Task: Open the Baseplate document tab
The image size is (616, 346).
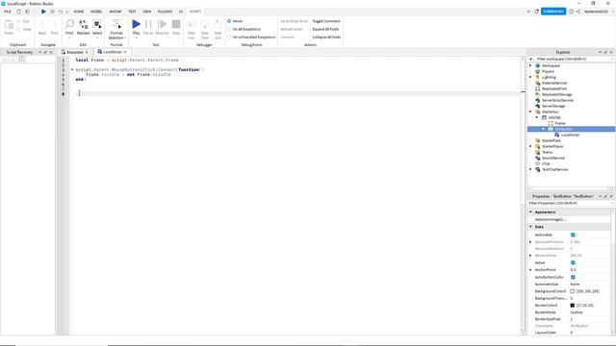Action: pyautogui.click(x=75, y=52)
